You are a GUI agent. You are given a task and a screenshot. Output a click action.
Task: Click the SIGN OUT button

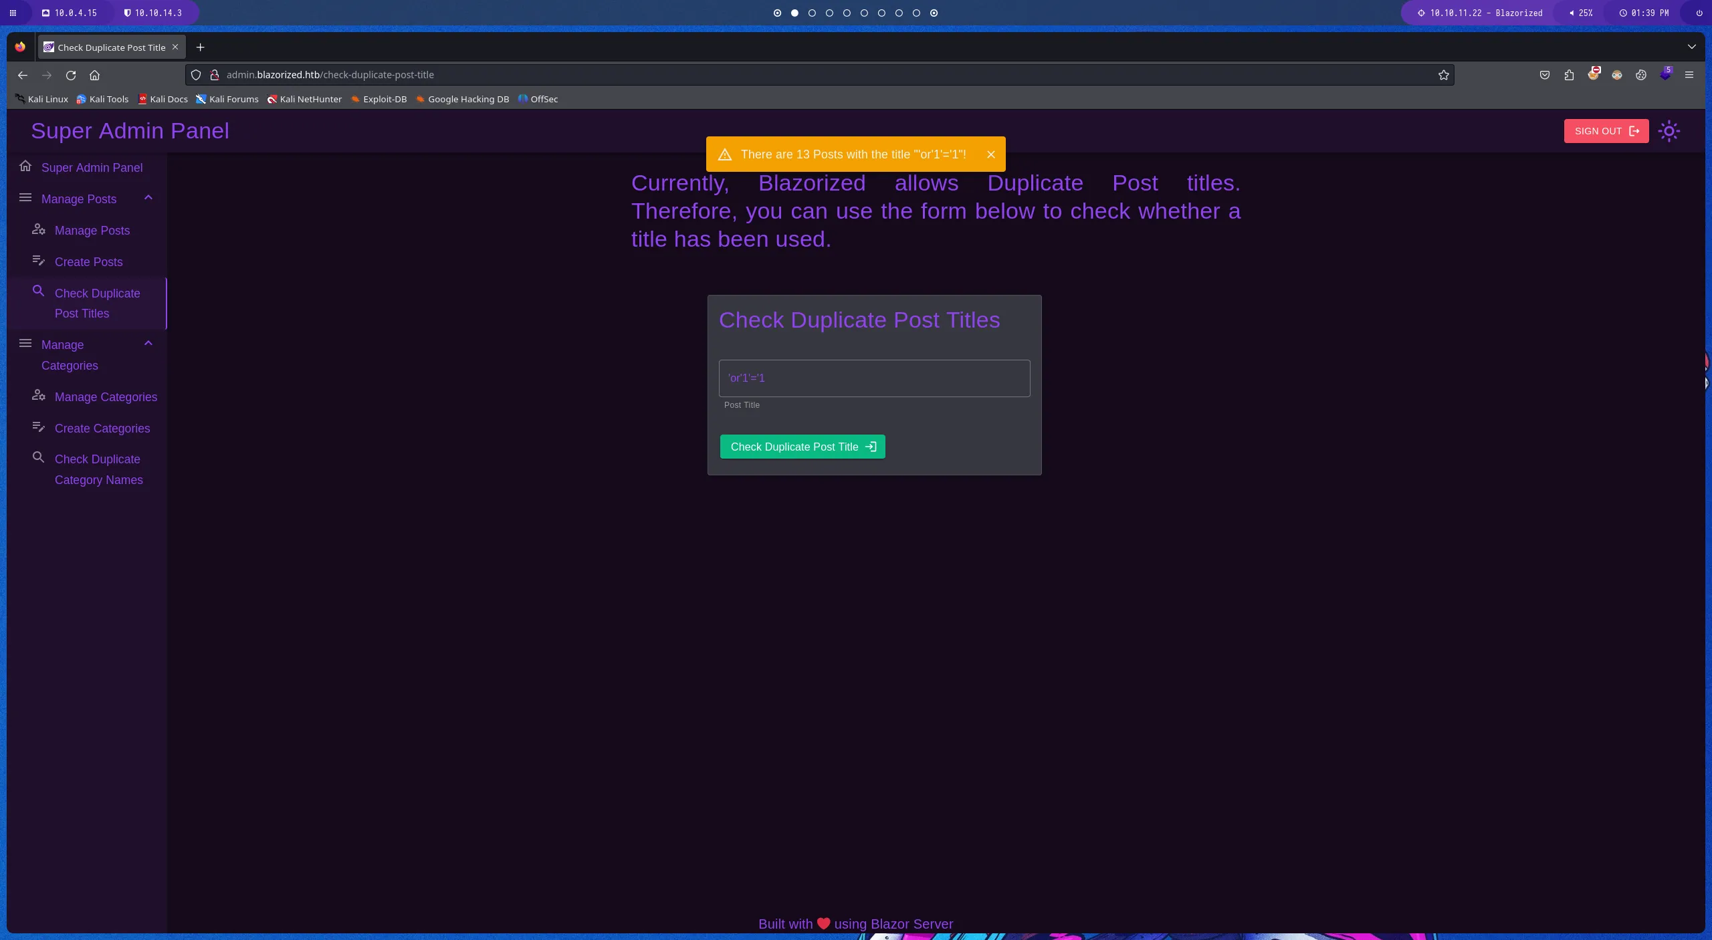point(1606,131)
